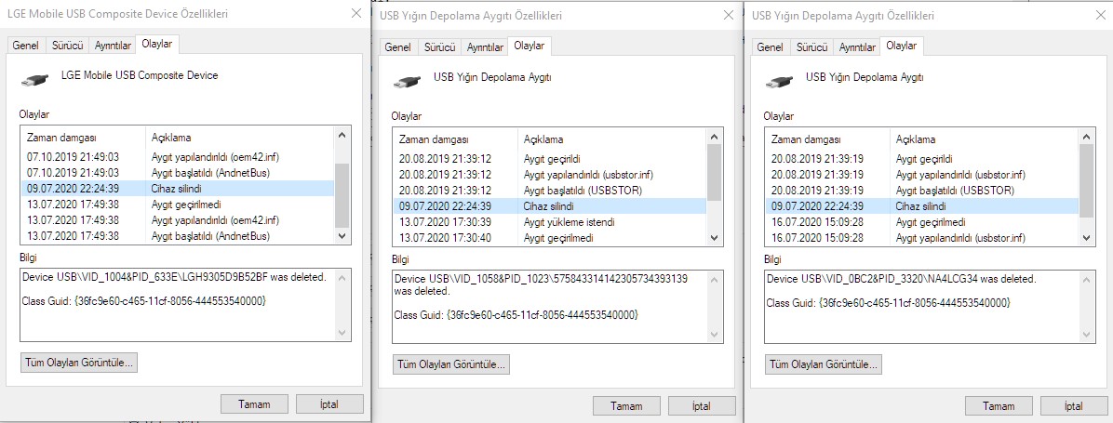Select the 'Aygıt başlatıldı (AndnetBus)' event at 07.10.2019 21:49:03
This screenshot has height=423, width=1113.
coord(177,172)
